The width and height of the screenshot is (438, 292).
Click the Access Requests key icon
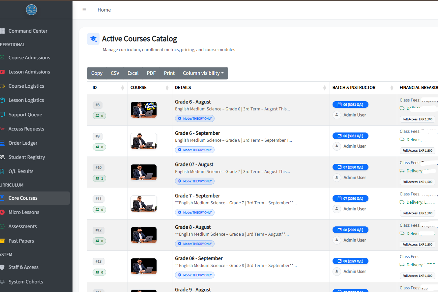[2, 129]
